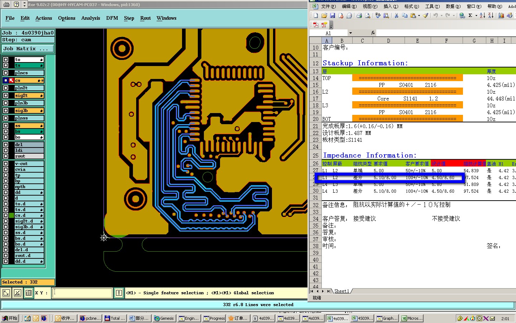Open the DFM menu
The height and width of the screenshot is (323, 516).
click(112, 18)
